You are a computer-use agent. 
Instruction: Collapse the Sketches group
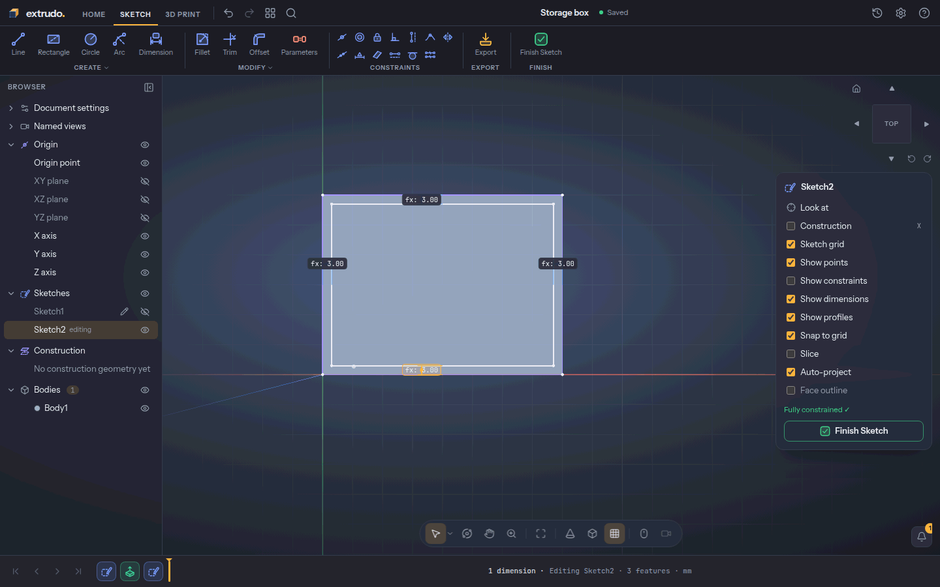coord(11,293)
